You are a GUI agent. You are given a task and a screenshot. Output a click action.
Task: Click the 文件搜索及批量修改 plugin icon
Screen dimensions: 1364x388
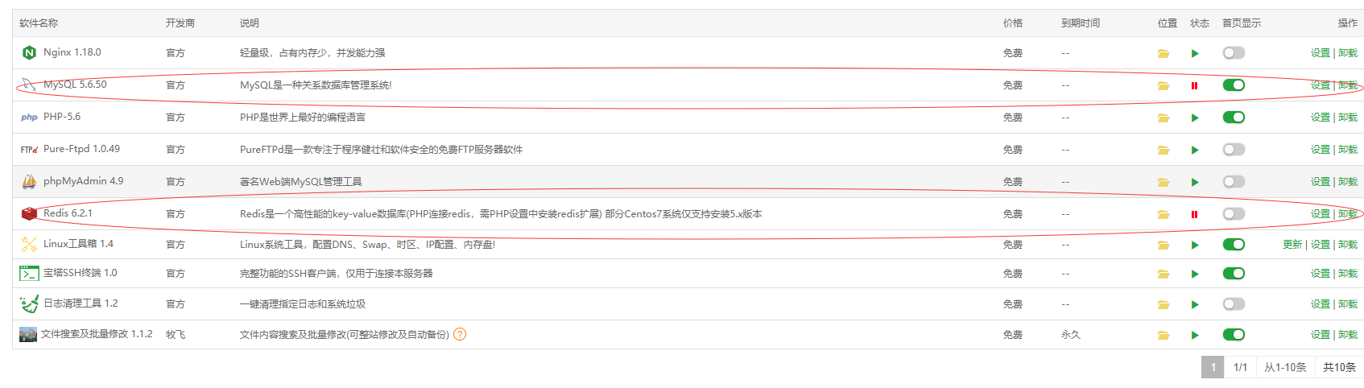[x=29, y=334]
